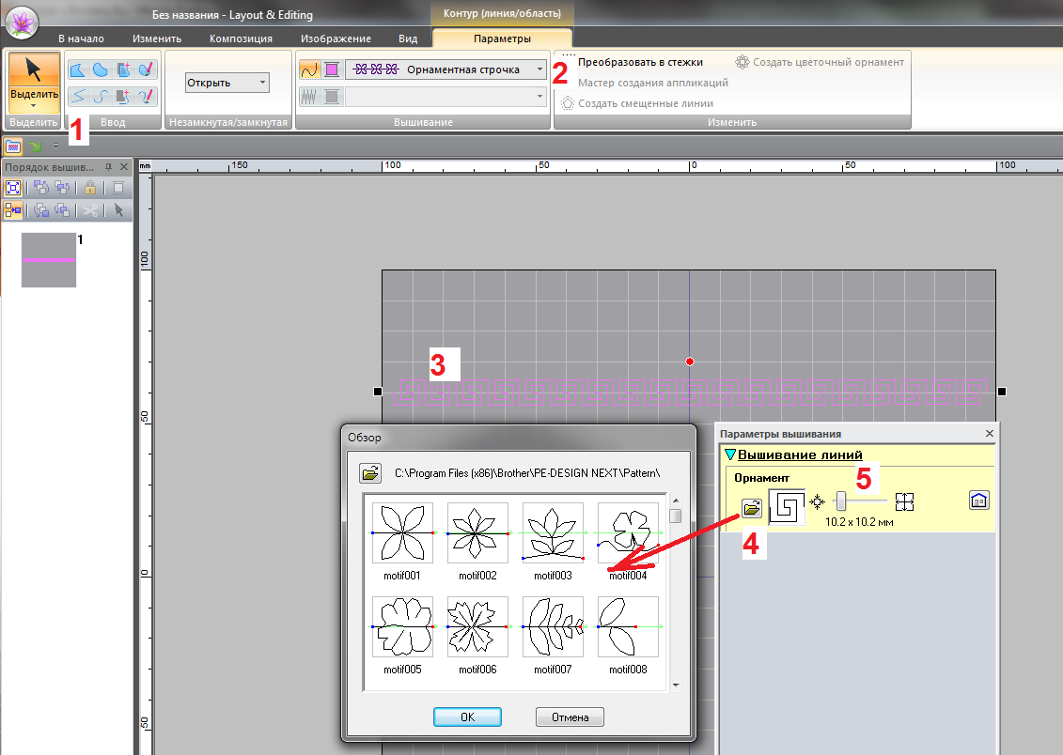Click the home reset icon in Параметры вышивания
1063x755 pixels.
tap(978, 501)
